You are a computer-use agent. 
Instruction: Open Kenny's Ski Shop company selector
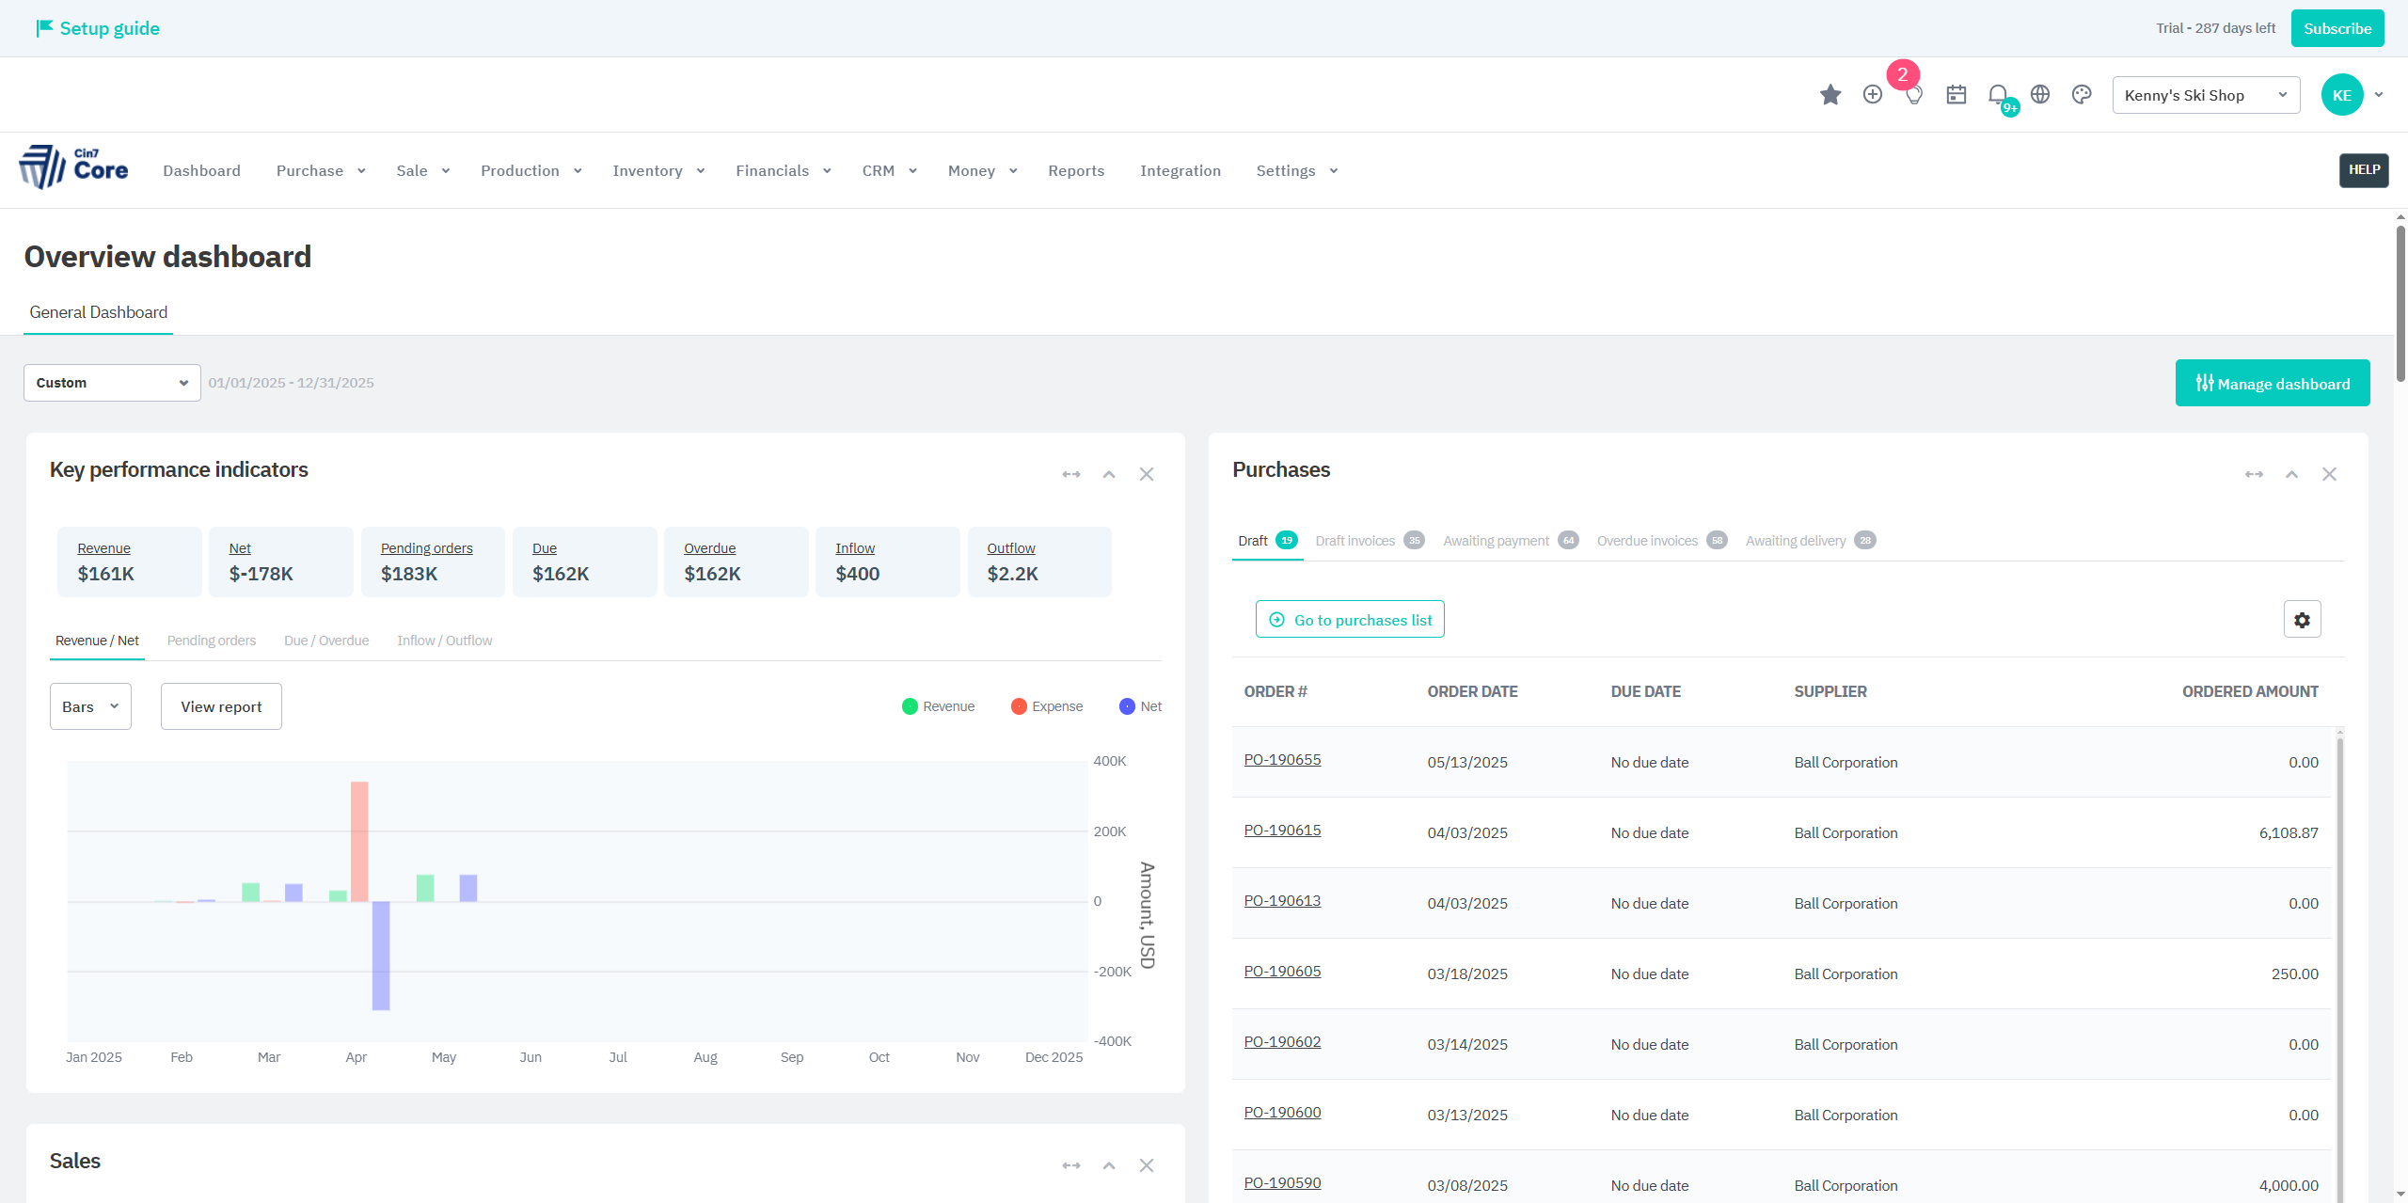click(x=2205, y=95)
